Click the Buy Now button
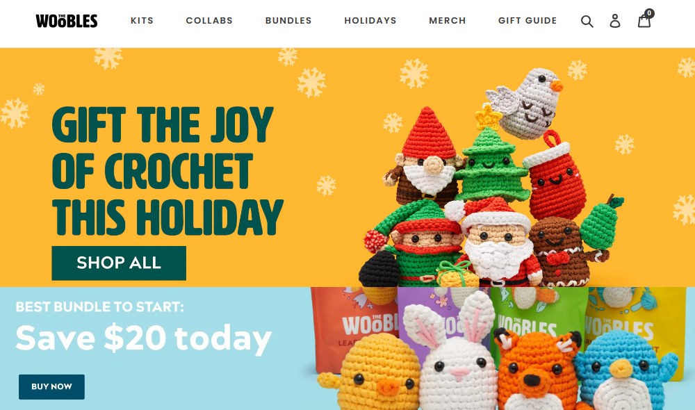Viewport: 695px width, 410px height. click(51, 386)
